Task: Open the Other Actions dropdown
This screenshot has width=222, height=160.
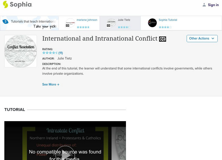Action: coord(202,39)
